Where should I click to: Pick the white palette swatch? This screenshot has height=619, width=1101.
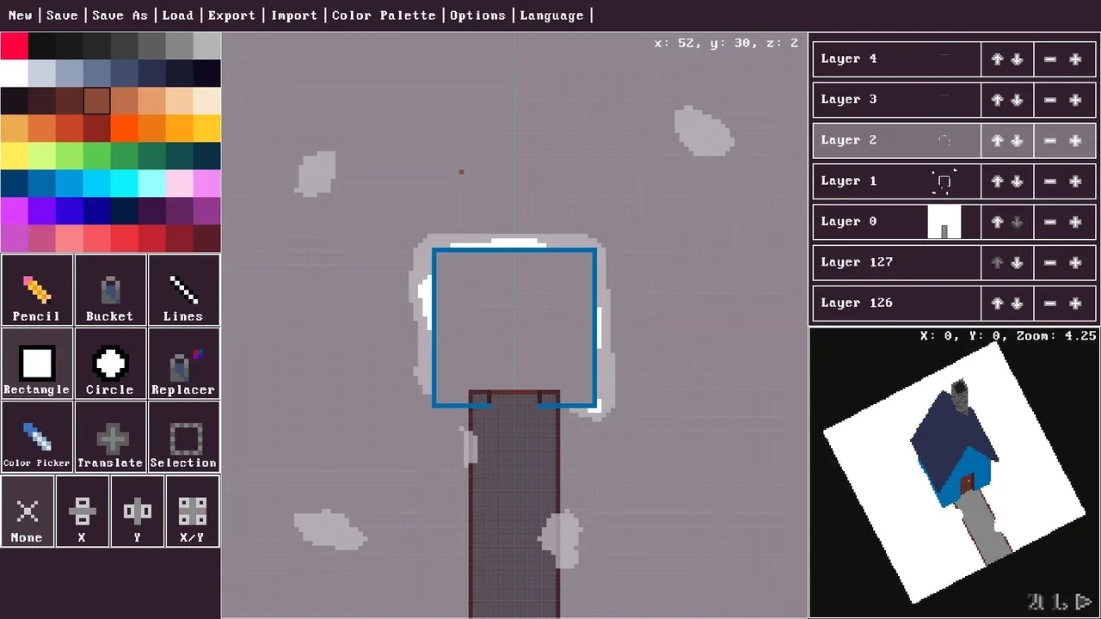coord(14,73)
